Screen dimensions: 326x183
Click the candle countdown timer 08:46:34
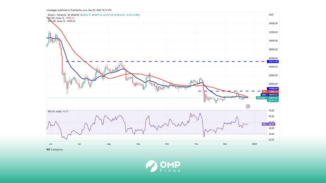(x=273, y=100)
